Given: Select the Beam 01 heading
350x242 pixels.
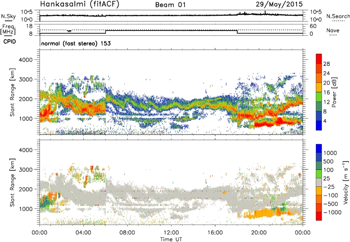Looking at the screenshot, I should coord(171,5).
